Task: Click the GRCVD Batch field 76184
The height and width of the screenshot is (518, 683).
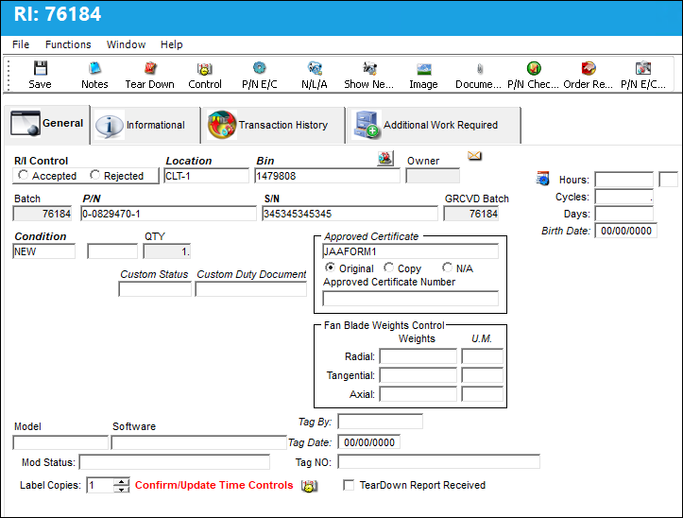Action: [470, 214]
